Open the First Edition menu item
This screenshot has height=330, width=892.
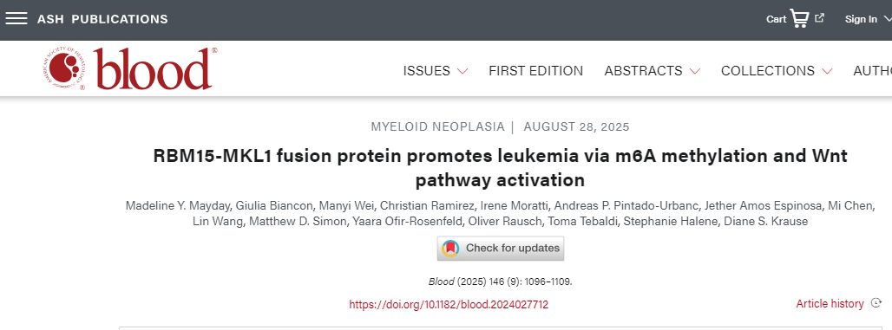point(536,71)
